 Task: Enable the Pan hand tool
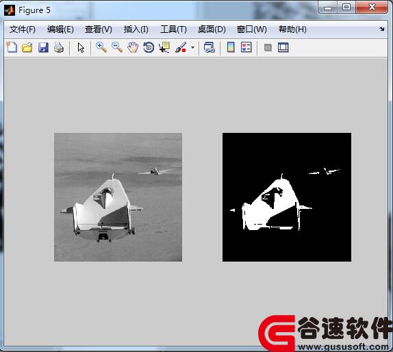(133, 47)
